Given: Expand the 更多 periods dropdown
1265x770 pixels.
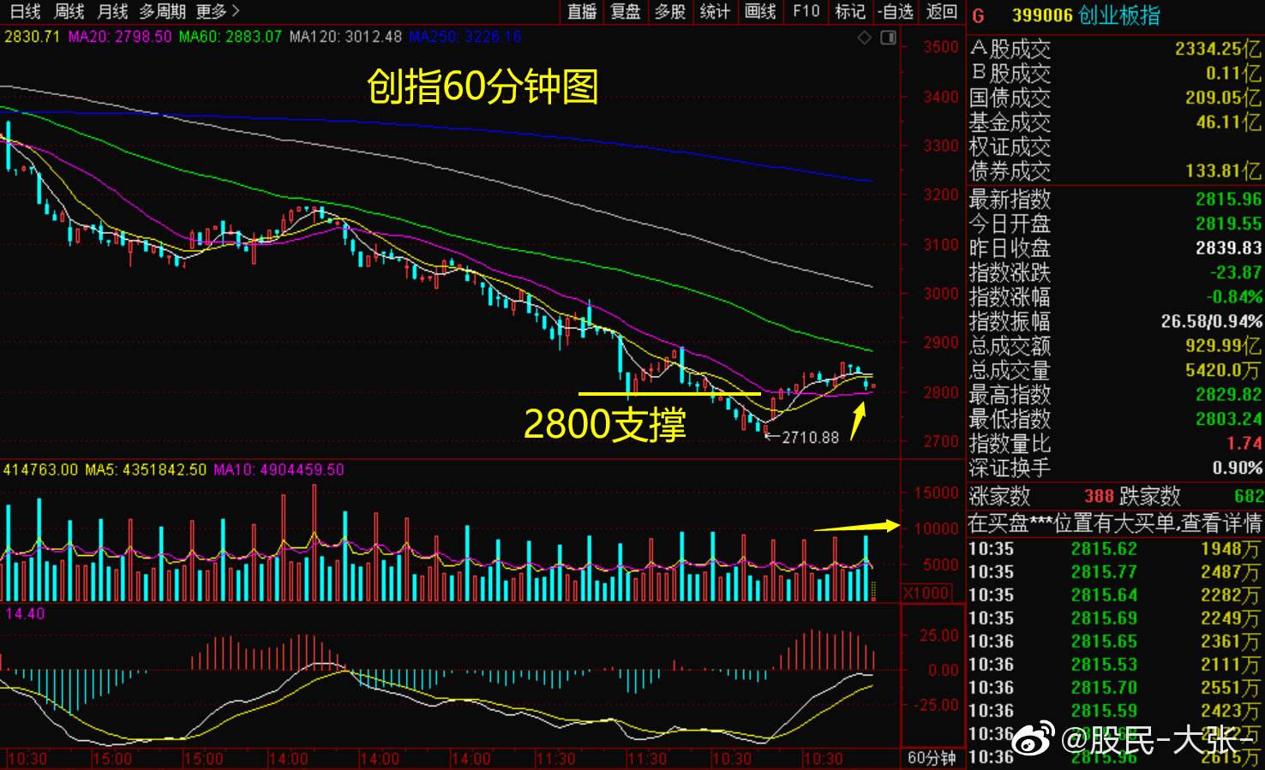Looking at the screenshot, I should [x=218, y=11].
